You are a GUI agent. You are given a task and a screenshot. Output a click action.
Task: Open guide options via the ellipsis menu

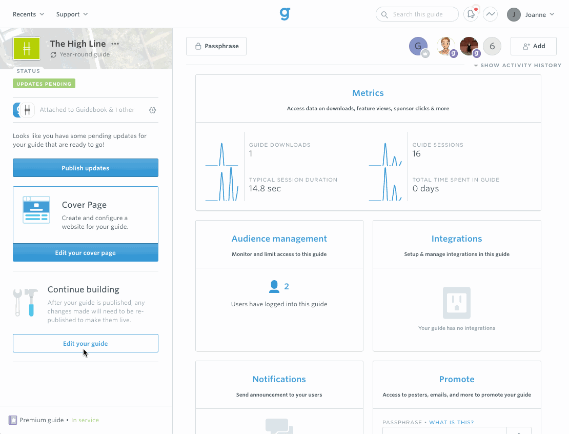(115, 43)
